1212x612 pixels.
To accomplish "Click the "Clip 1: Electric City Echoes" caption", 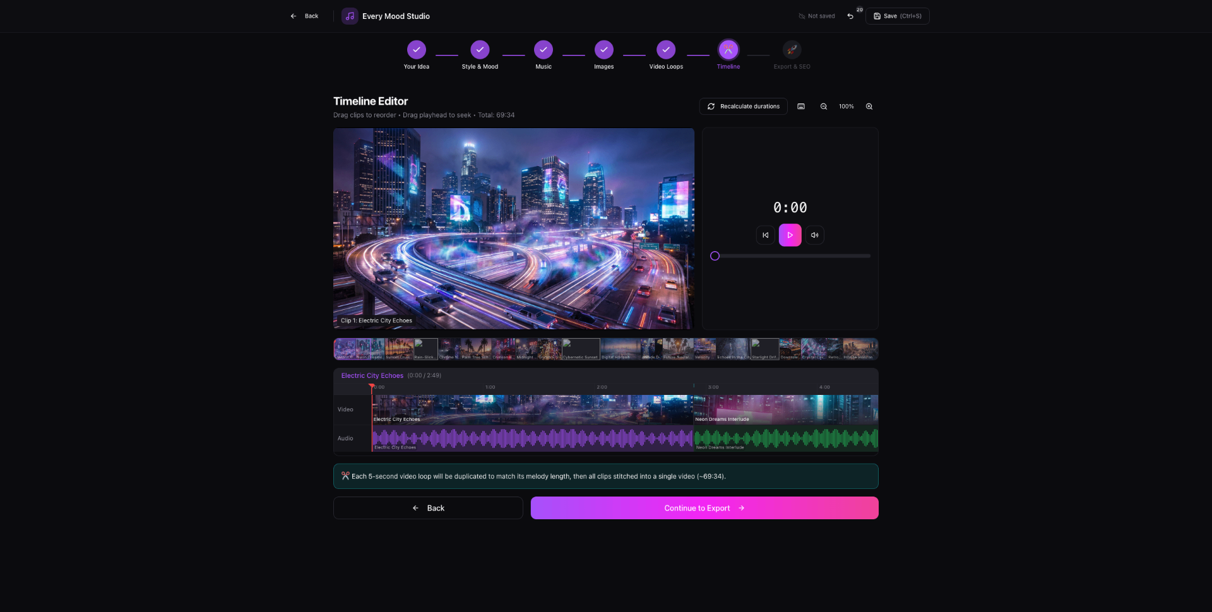I will 376,321.
